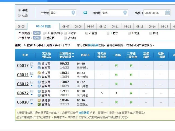The image size is (175, 131).
Task: Open train C6028 details link
Action: pos(23,102)
